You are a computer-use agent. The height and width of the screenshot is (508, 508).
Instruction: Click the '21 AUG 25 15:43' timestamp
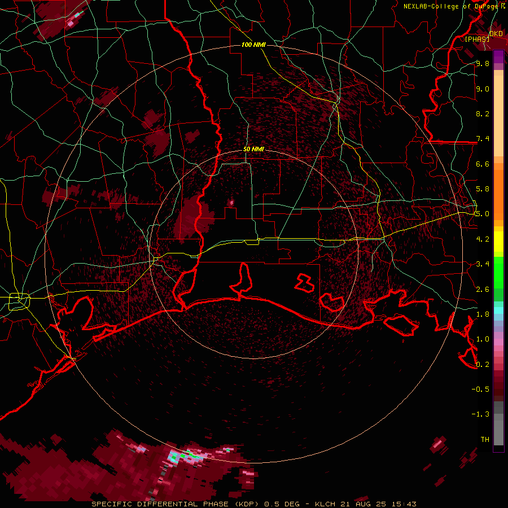tap(378, 504)
